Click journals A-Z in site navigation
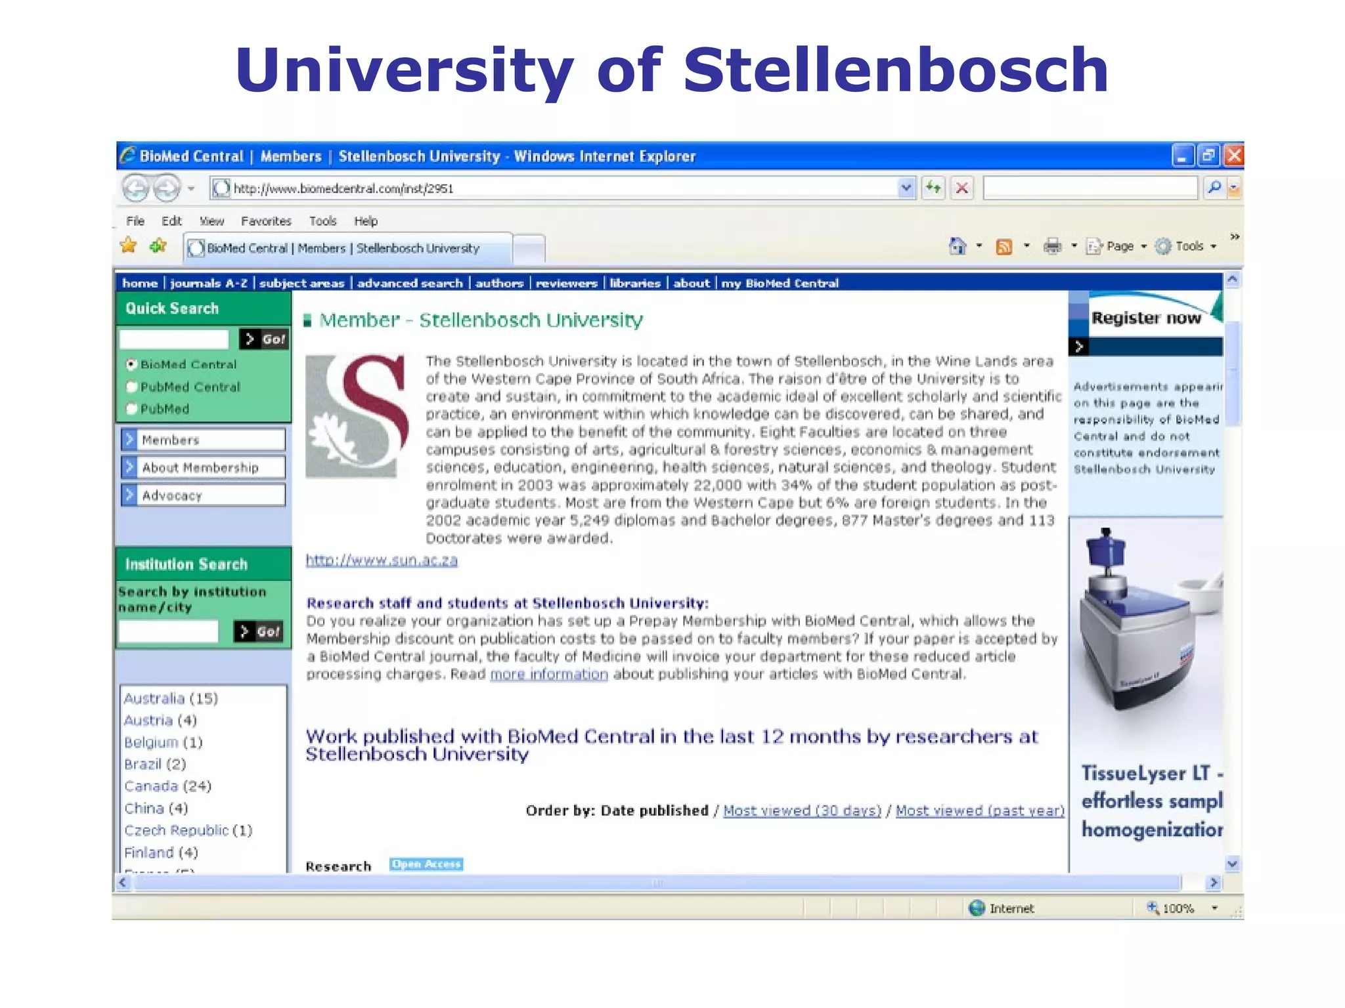Screen dimensions: 1345x1008 (x=209, y=283)
